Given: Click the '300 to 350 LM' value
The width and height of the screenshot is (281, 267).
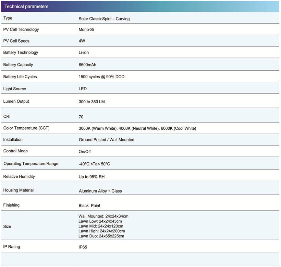Looking at the screenshot, I should [92, 102].
